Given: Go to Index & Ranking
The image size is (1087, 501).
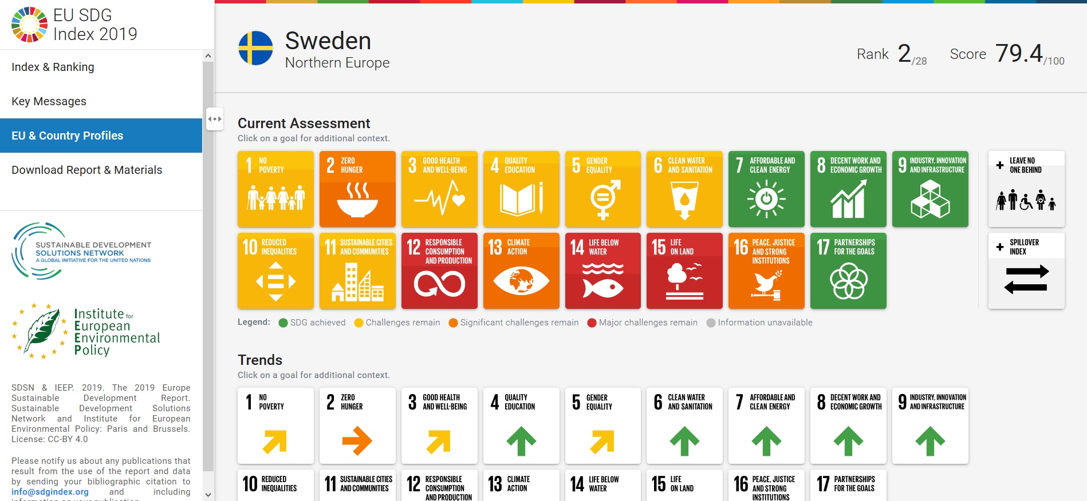Looking at the screenshot, I should point(101,67).
